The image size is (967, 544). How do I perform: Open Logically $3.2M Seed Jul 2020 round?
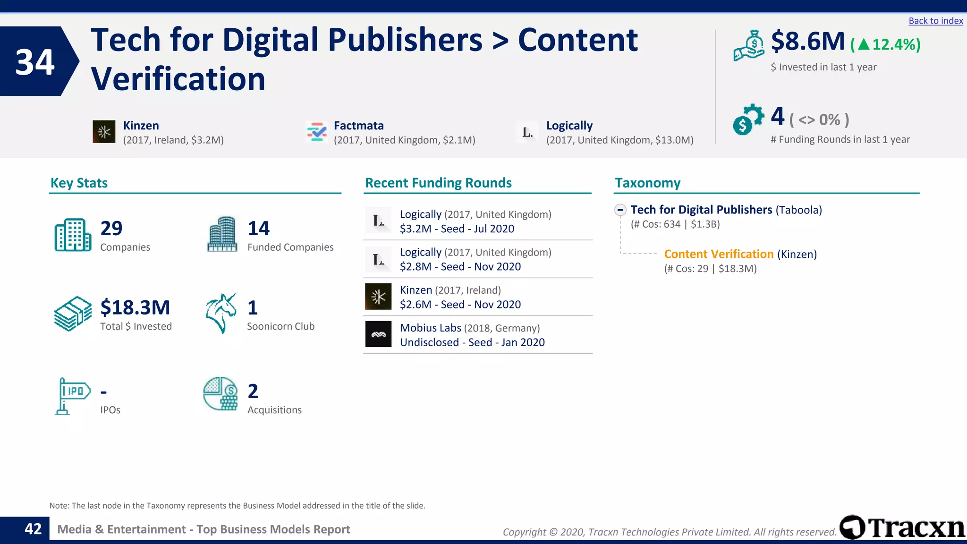coord(478,221)
